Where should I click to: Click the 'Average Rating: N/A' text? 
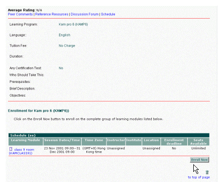pyautogui.click(x=25, y=10)
